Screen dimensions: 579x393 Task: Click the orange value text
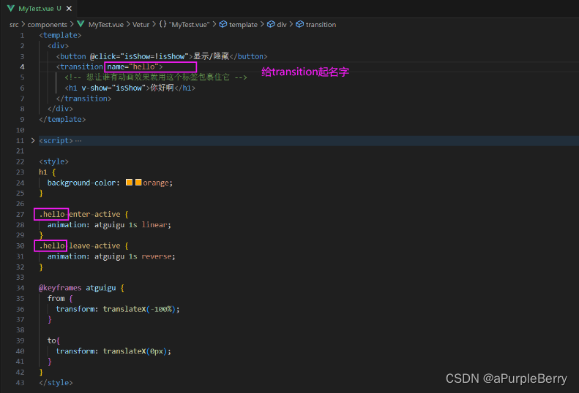click(x=156, y=183)
